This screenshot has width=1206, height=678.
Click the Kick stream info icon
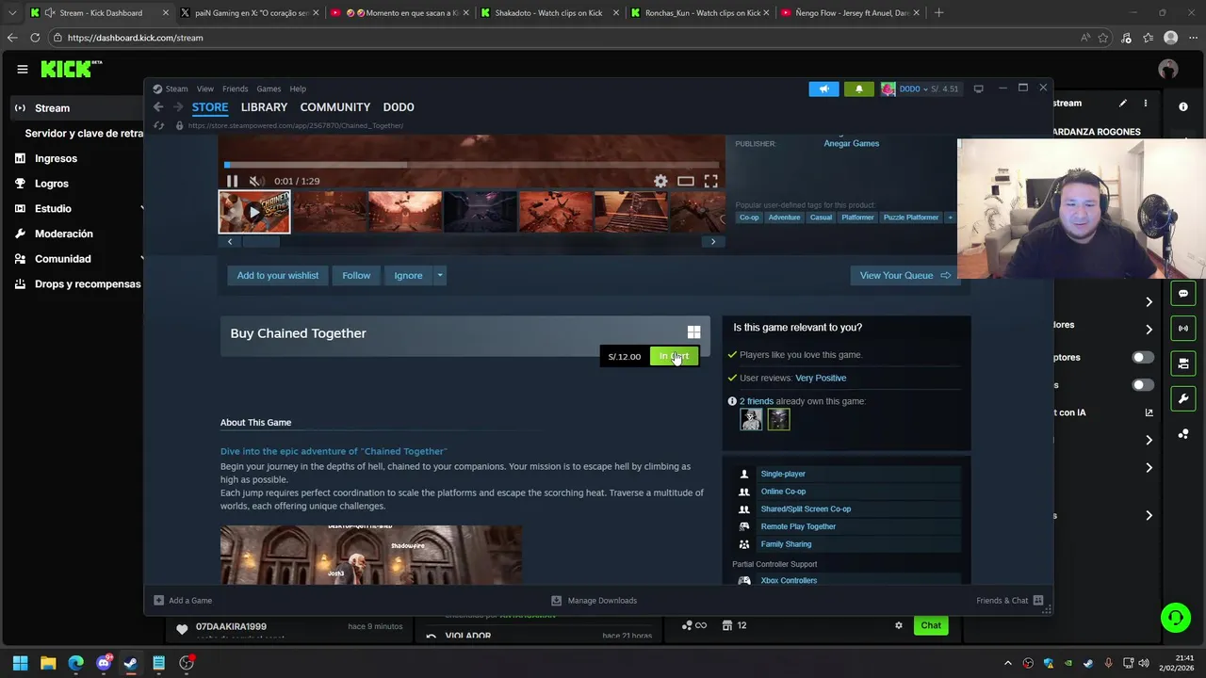coord(1183,106)
